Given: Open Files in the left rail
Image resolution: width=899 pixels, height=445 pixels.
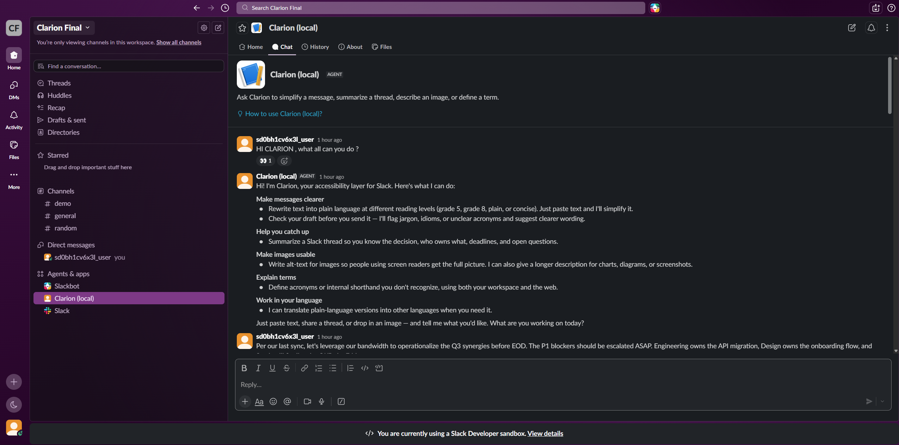Looking at the screenshot, I should [x=14, y=150].
